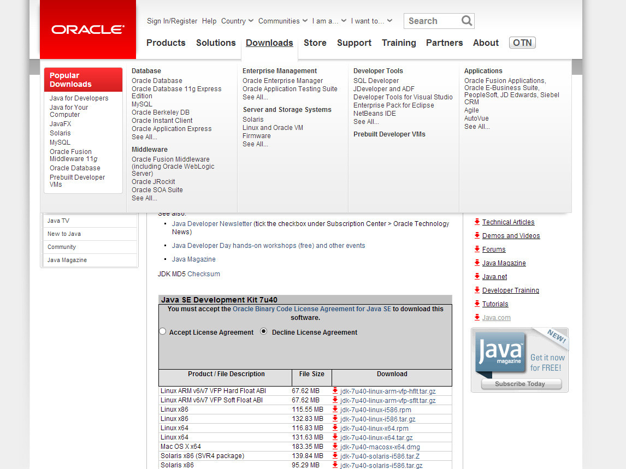The image size is (626, 469).
Task: Open the About menu
Action: 486,43
